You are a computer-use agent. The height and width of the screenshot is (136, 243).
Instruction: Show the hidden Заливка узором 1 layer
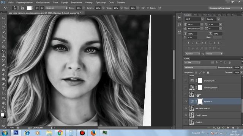186,87
